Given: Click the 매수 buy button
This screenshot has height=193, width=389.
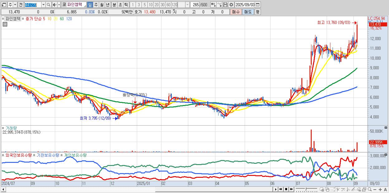Looking at the screenshot, I should 236,12.
